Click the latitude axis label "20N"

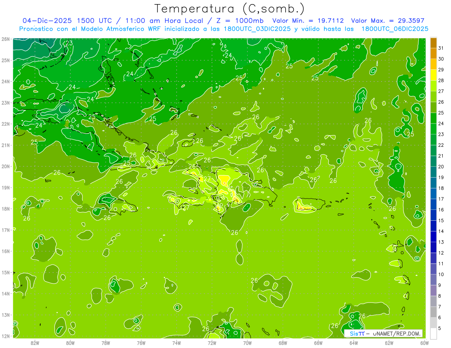tap(6, 166)
